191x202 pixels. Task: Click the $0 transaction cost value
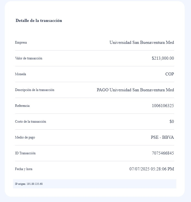172,121
